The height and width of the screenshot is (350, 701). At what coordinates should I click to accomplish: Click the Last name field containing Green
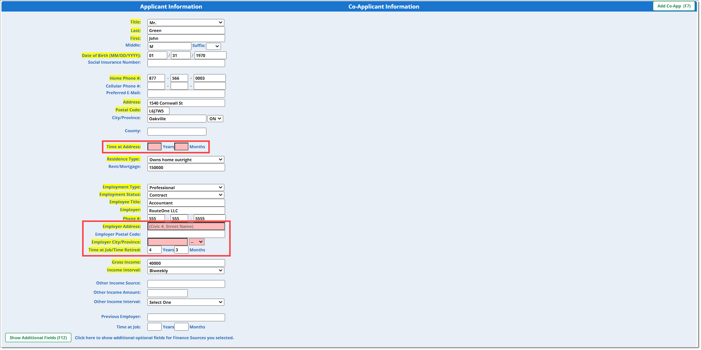pyautogui.click(x=186, y=31)
